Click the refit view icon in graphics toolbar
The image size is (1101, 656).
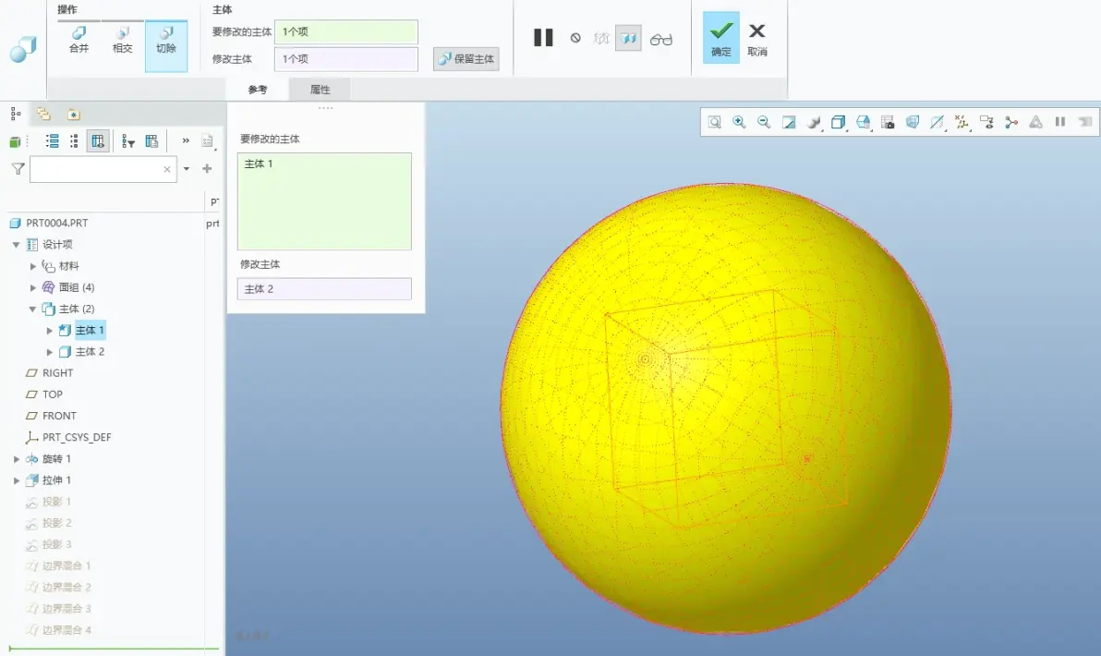(x=714, y=122)
